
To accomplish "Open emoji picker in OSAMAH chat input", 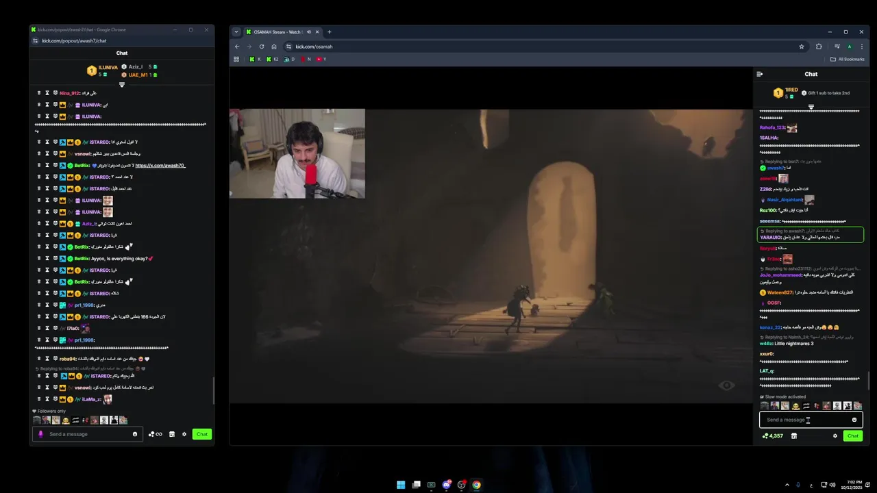I will [854, 420].
